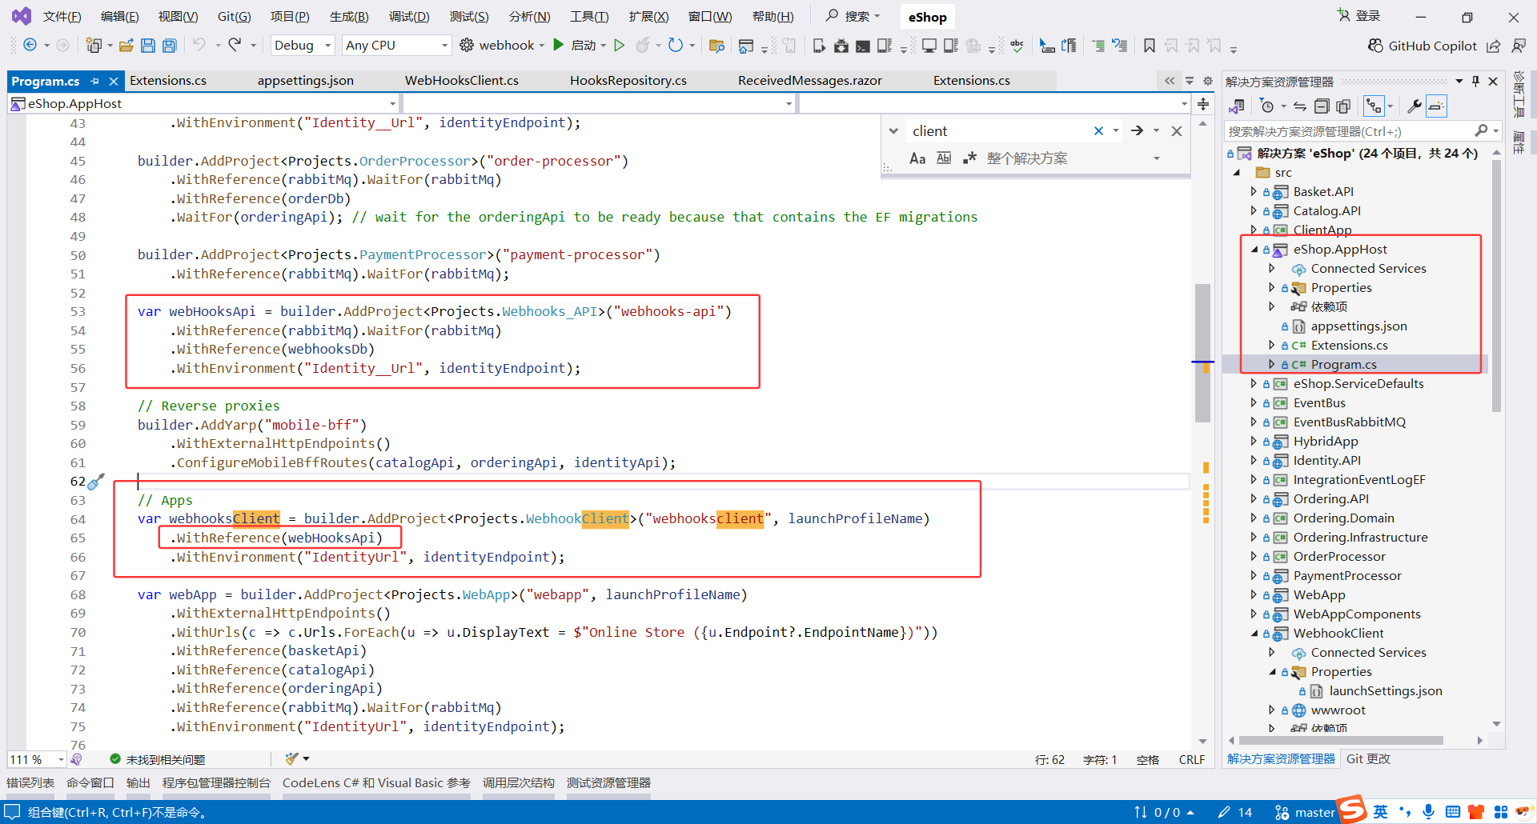Click Sync with Active Document arrows icon

click(1300, 106)
